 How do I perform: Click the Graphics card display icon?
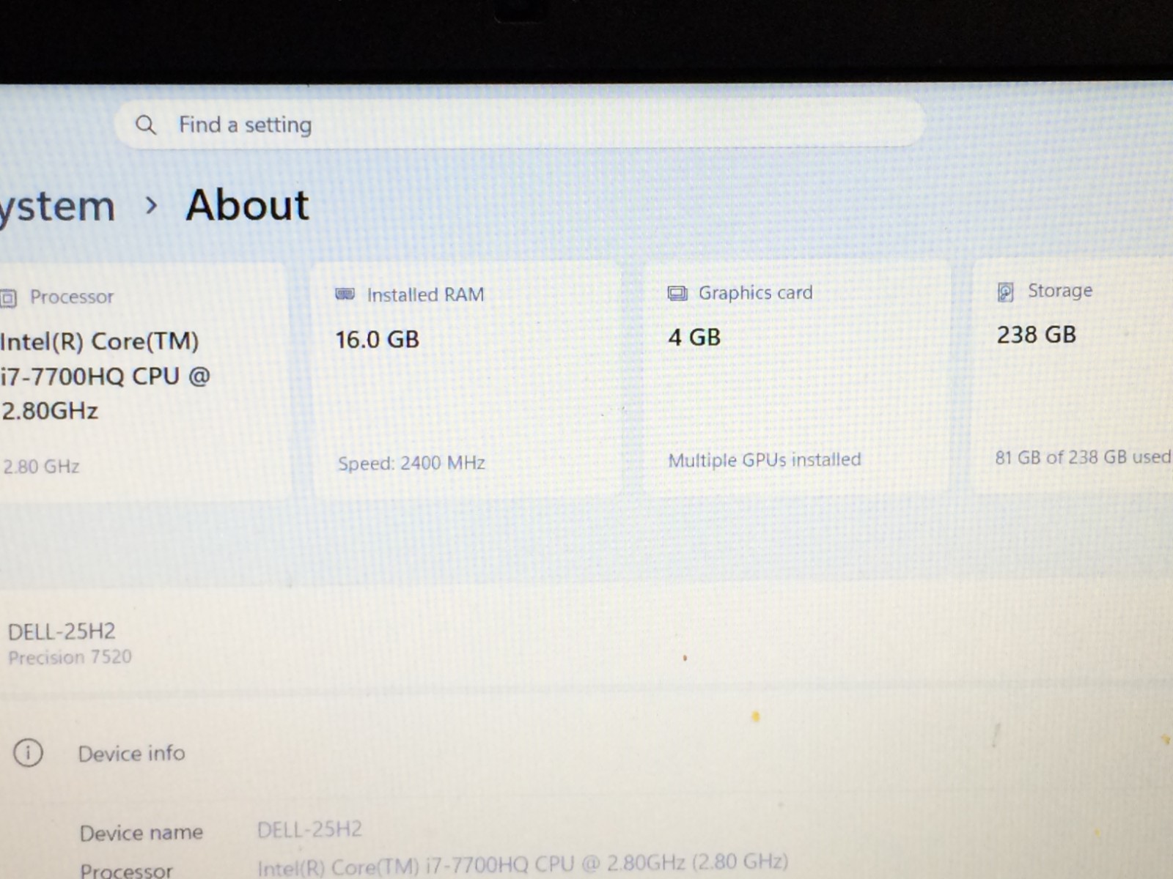pyautogui.click(x=677, y=294)
